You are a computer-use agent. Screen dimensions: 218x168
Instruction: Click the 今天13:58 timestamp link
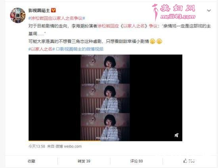37,147
